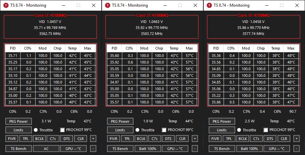Screen dimensions: 305x155
Task: Click BCLK button in left window
Action: pyautogui.click(x=40, y=139)
